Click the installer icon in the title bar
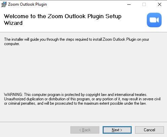This screenshot has width=167, height=137. point(4,4)
